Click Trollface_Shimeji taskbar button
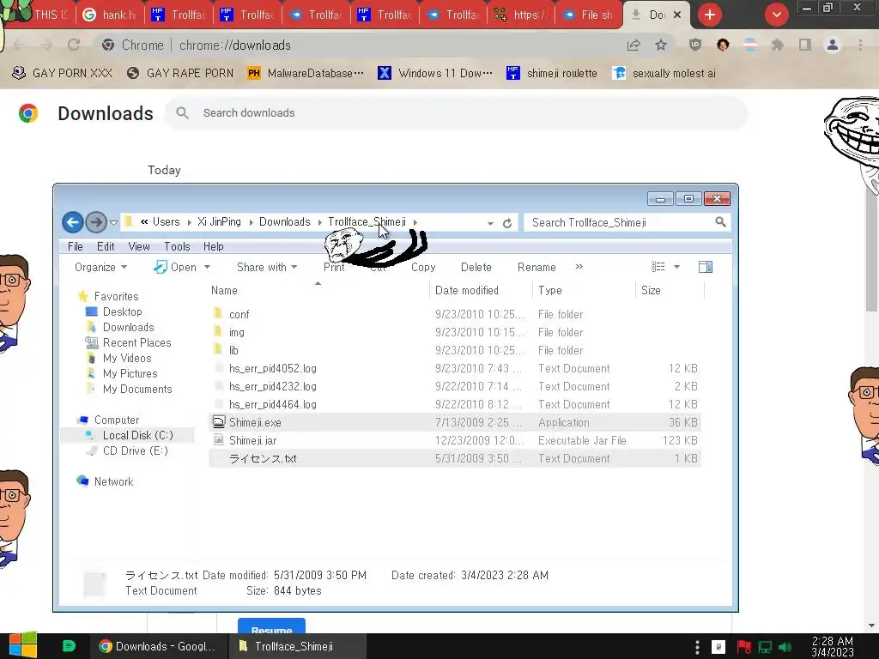 tap(298, 646)
